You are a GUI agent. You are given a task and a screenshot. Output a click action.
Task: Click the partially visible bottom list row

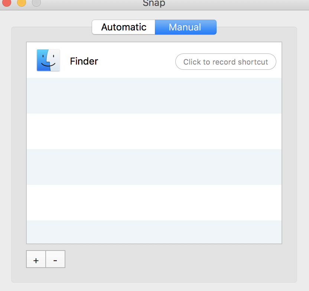point(154,232)
